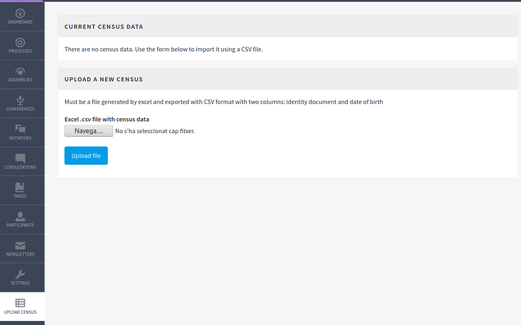The width and height of the screenshot is (521, 325).
Task: Click the Upload A New Census header
Action: (103, 79)
